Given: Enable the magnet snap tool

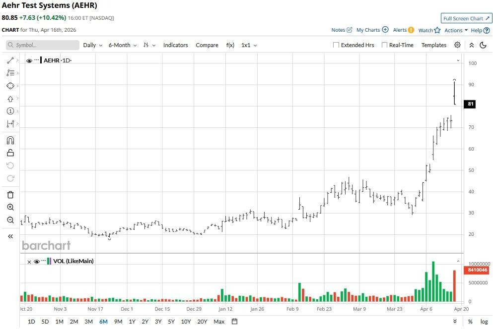Looking at the screenshot, I should pos(10,140).
